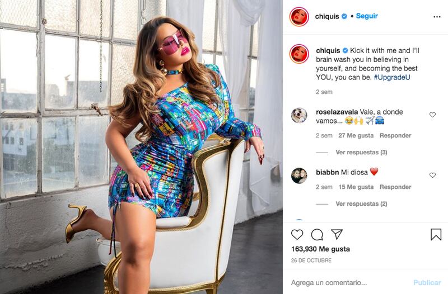View the 163,930 Me gusta likes list

[x=320, y=249]
